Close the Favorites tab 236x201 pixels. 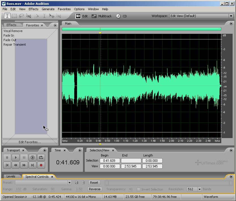click(42, 25)
